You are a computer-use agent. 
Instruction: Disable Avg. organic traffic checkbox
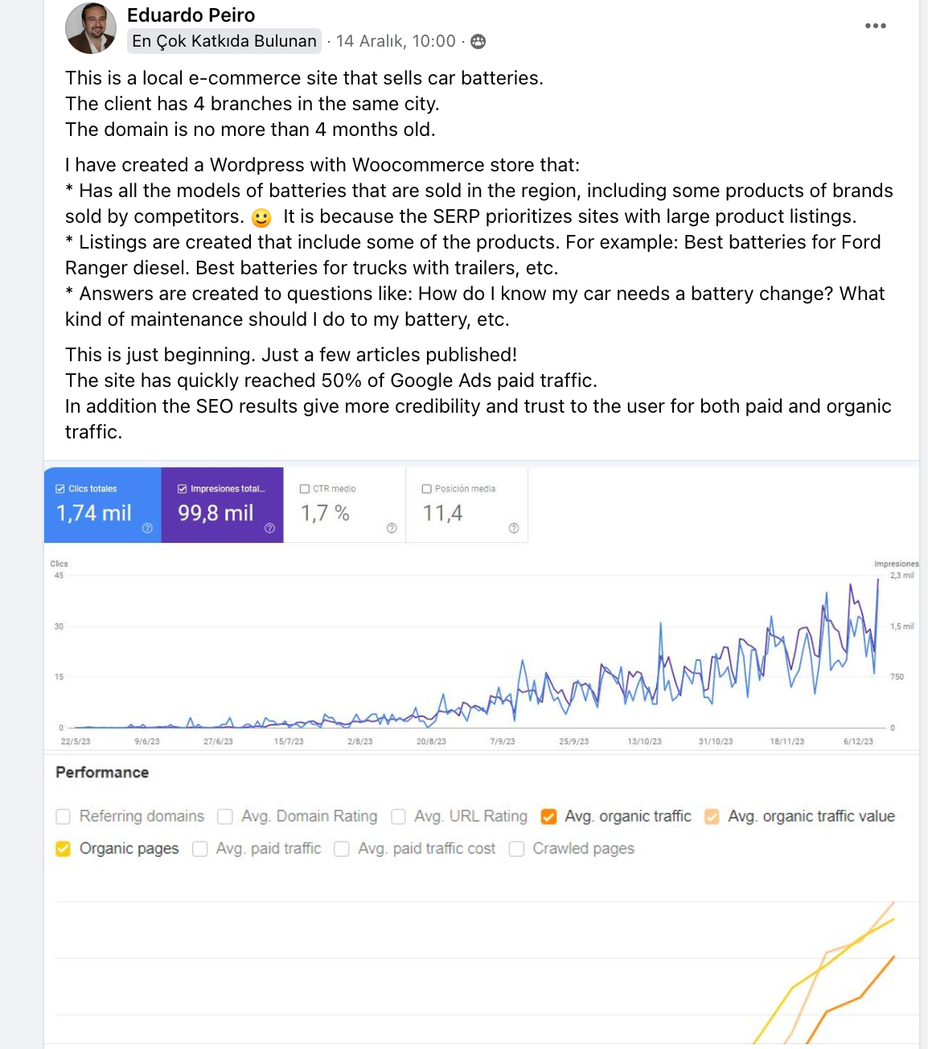tap(548, 817)
